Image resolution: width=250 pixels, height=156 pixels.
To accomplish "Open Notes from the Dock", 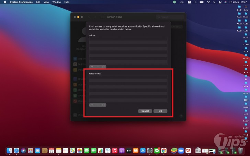I will (58, 151).
